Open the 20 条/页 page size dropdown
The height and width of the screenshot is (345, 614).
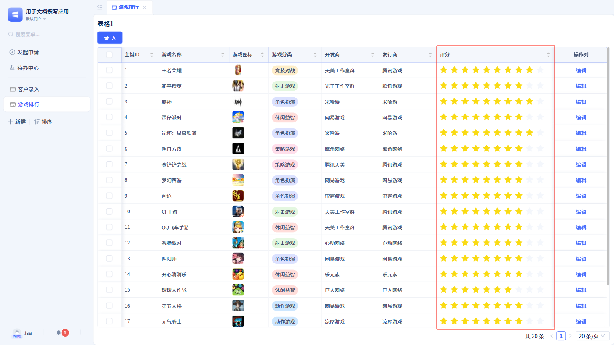pyautogui.click(x=592, y=336)
